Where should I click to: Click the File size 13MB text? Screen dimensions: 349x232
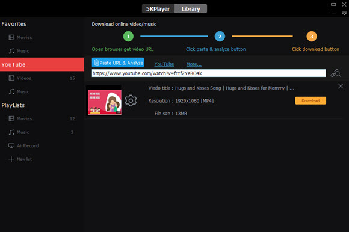pos(171,114)
